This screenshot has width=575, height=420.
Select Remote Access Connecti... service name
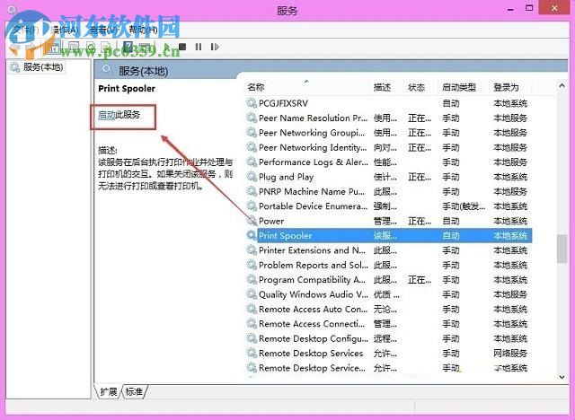tap(312, 324)
